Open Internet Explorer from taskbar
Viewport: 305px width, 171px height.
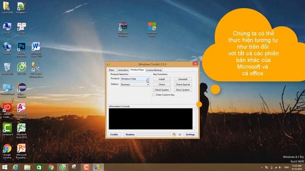[x=16, y=167]
